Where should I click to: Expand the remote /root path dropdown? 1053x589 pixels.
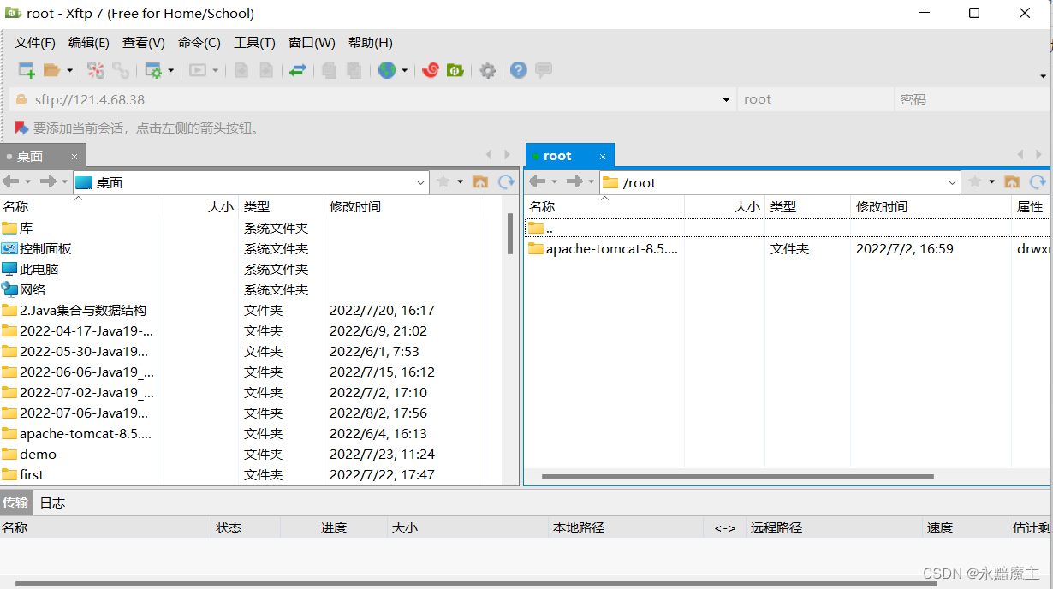953,182
